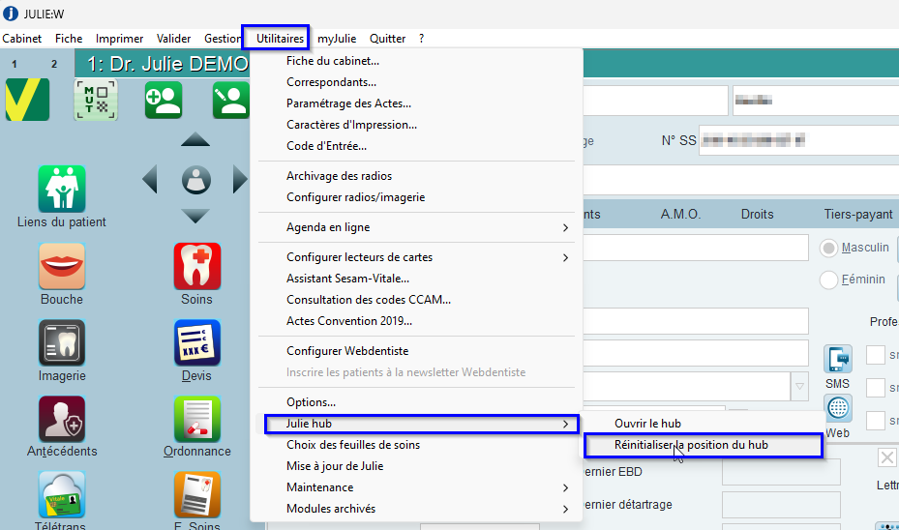Image resolution: width=899 pixels, height=530 pixels.
Task: Tick the checkbox beside the globe icon
Action: click(876, 387)
